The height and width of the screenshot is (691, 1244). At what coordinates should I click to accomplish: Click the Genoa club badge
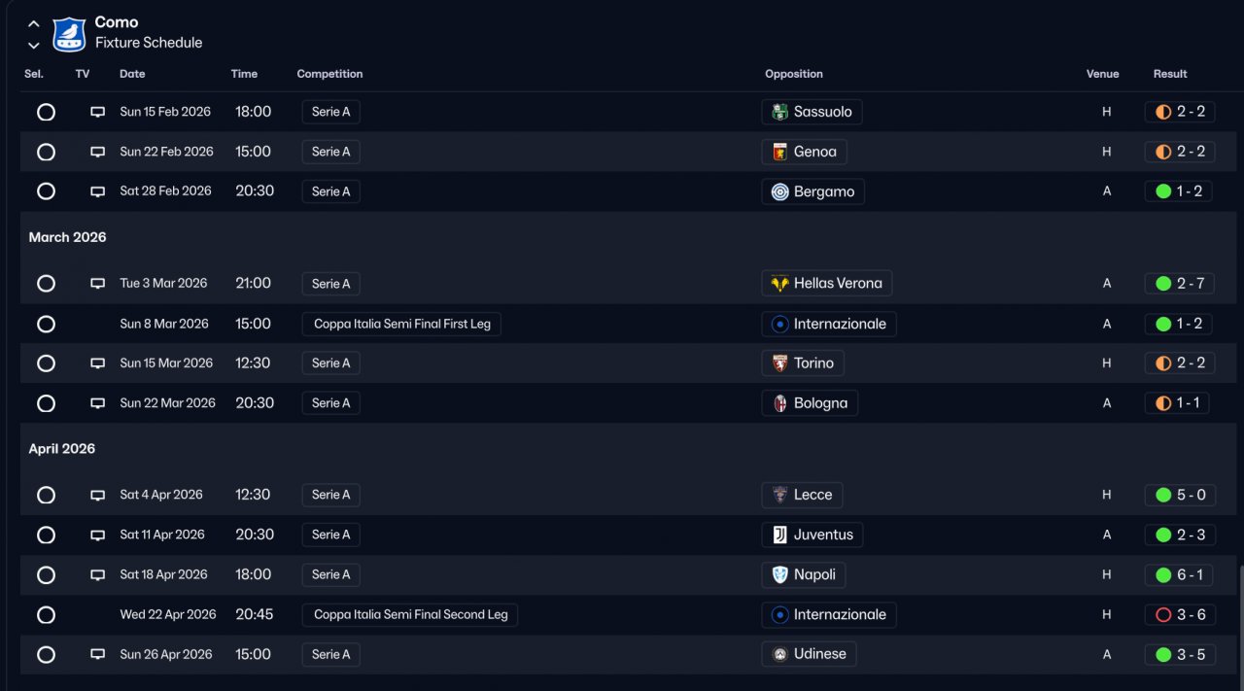[x=779, y=152]
